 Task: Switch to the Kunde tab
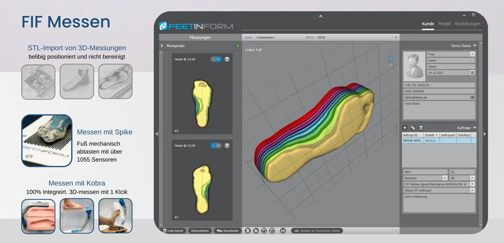(428, 24)
